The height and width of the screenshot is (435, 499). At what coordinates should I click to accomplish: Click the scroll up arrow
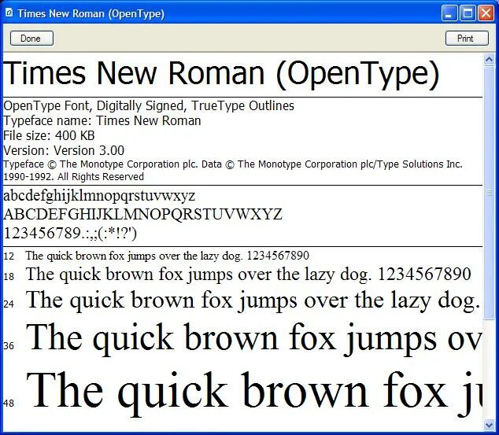point(489,60)
